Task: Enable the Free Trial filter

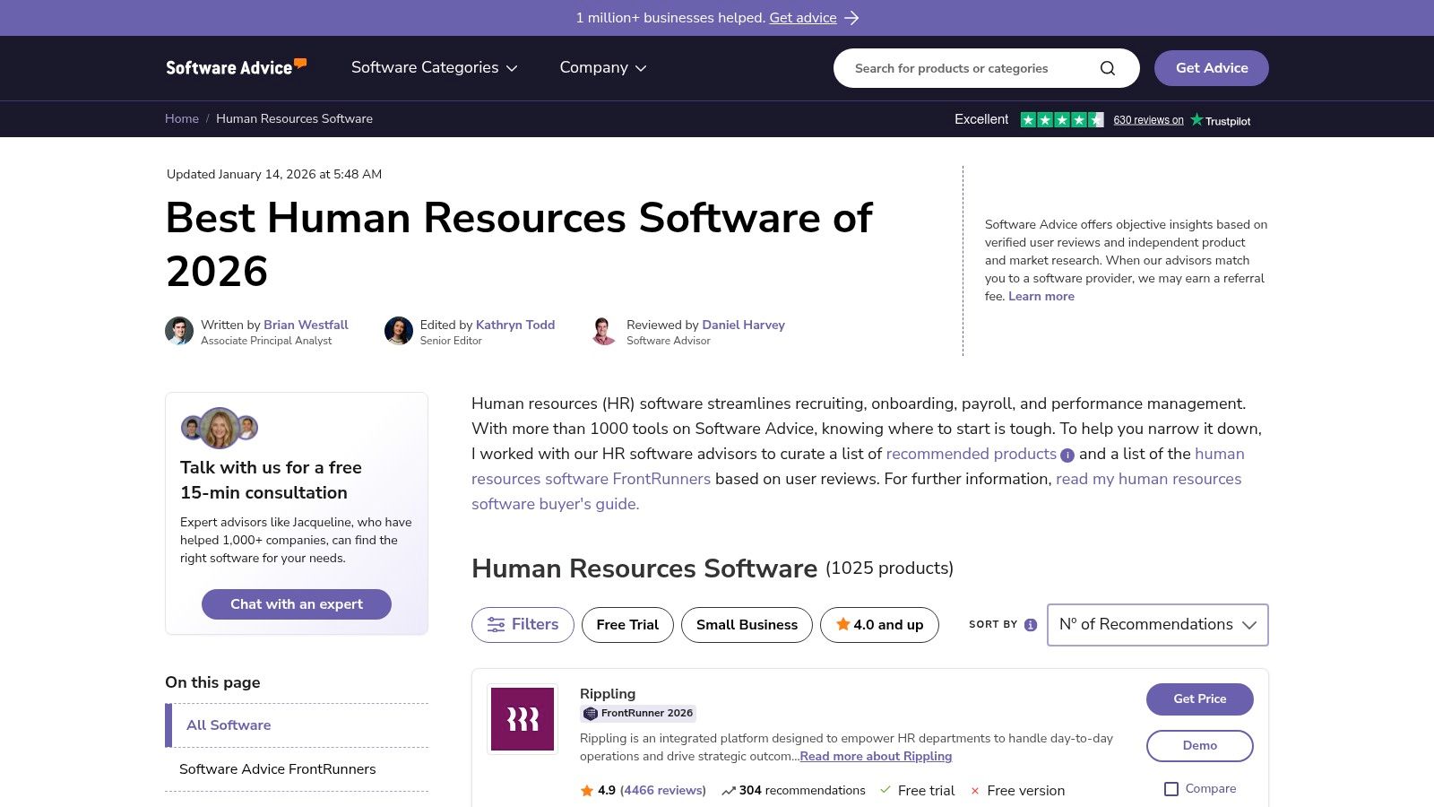Action: 626,625
